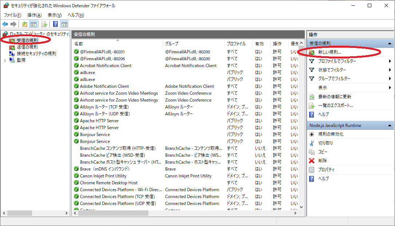The height and width of the screenshot is (226, 395).
Task: Open プロパティ in the actions pane
Action: click(326, 170)
